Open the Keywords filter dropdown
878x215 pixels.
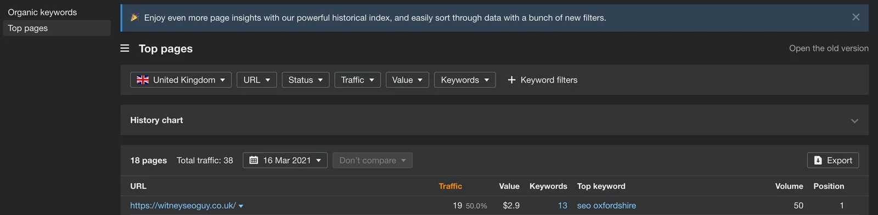pos(465,80)
